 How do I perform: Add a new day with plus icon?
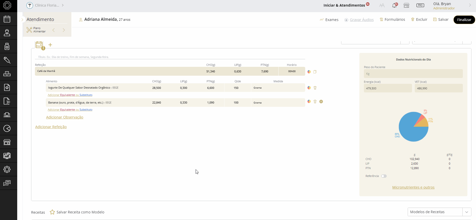(x=50, y=45)
